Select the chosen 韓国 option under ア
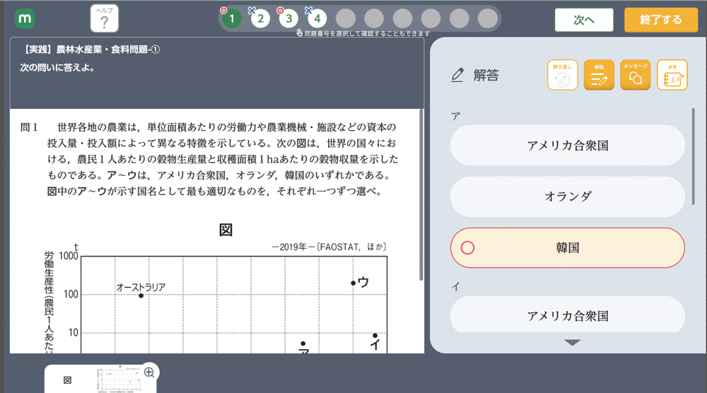Viewport: 707px width, 393px height. [x=567, y=248]
